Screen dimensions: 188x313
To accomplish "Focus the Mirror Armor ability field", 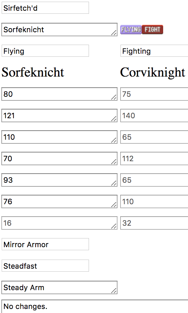I will tap(45, 244).
